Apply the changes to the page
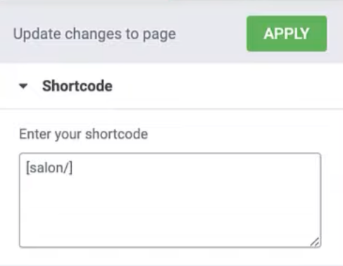343x266 pixels. click(x=287, y=34)
